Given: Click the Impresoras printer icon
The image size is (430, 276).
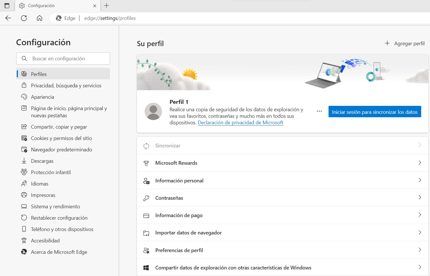Looking at the screenshot, I should 24,195.
